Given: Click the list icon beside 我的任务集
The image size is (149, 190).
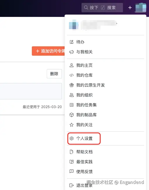Looking at the screenshot, I should [x=72, y=105].
